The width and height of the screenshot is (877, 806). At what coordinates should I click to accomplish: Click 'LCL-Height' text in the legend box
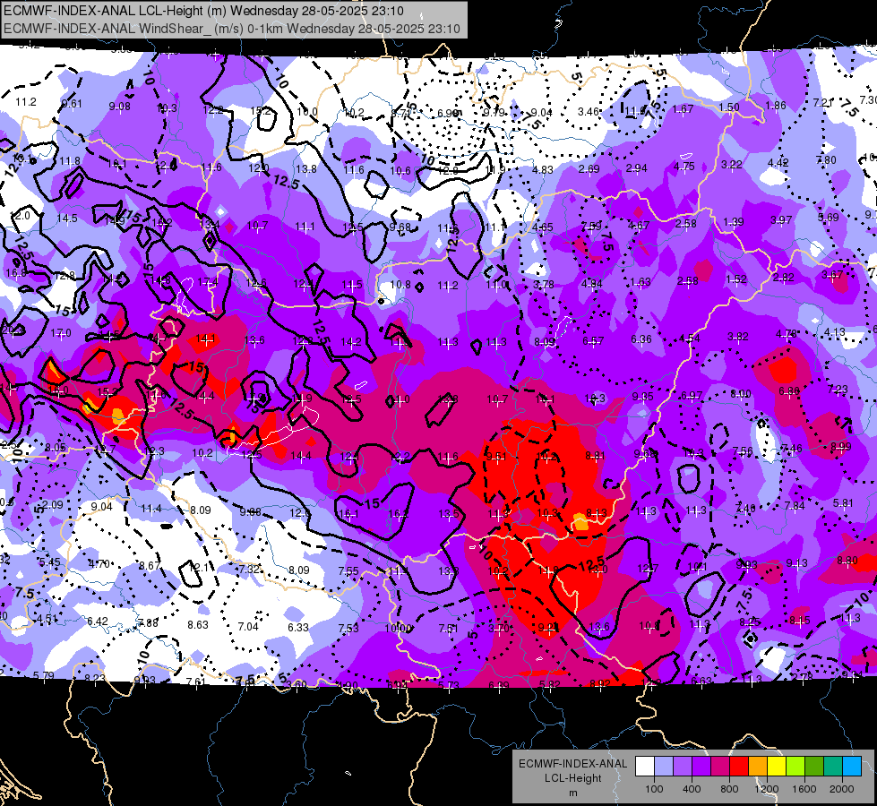pyautogui.click(x=572, y=778)
